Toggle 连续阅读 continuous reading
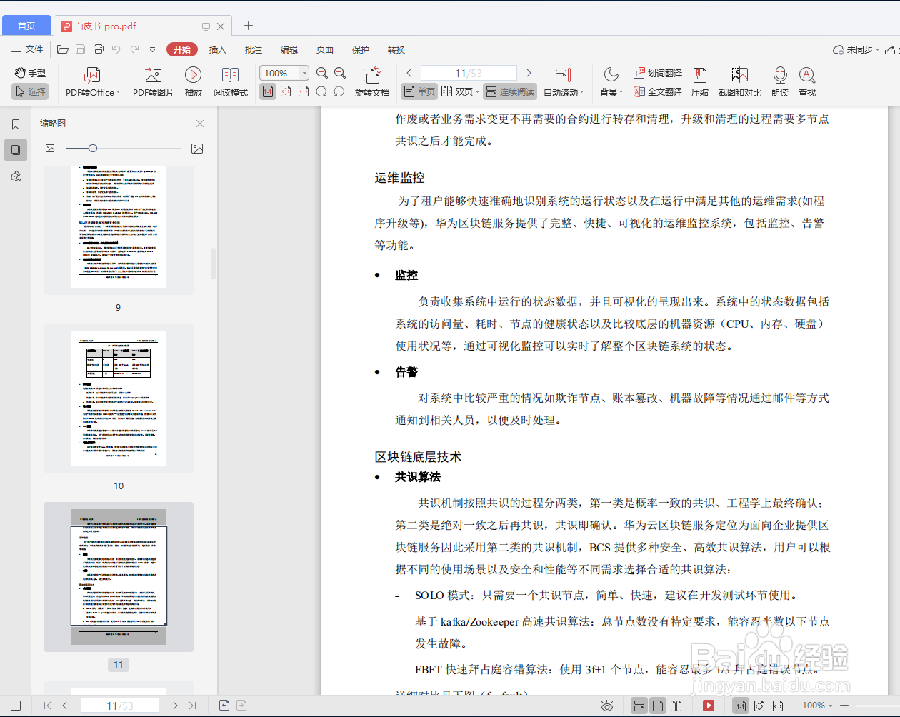This screenshot has height=717, width=900. pos(509,91)
